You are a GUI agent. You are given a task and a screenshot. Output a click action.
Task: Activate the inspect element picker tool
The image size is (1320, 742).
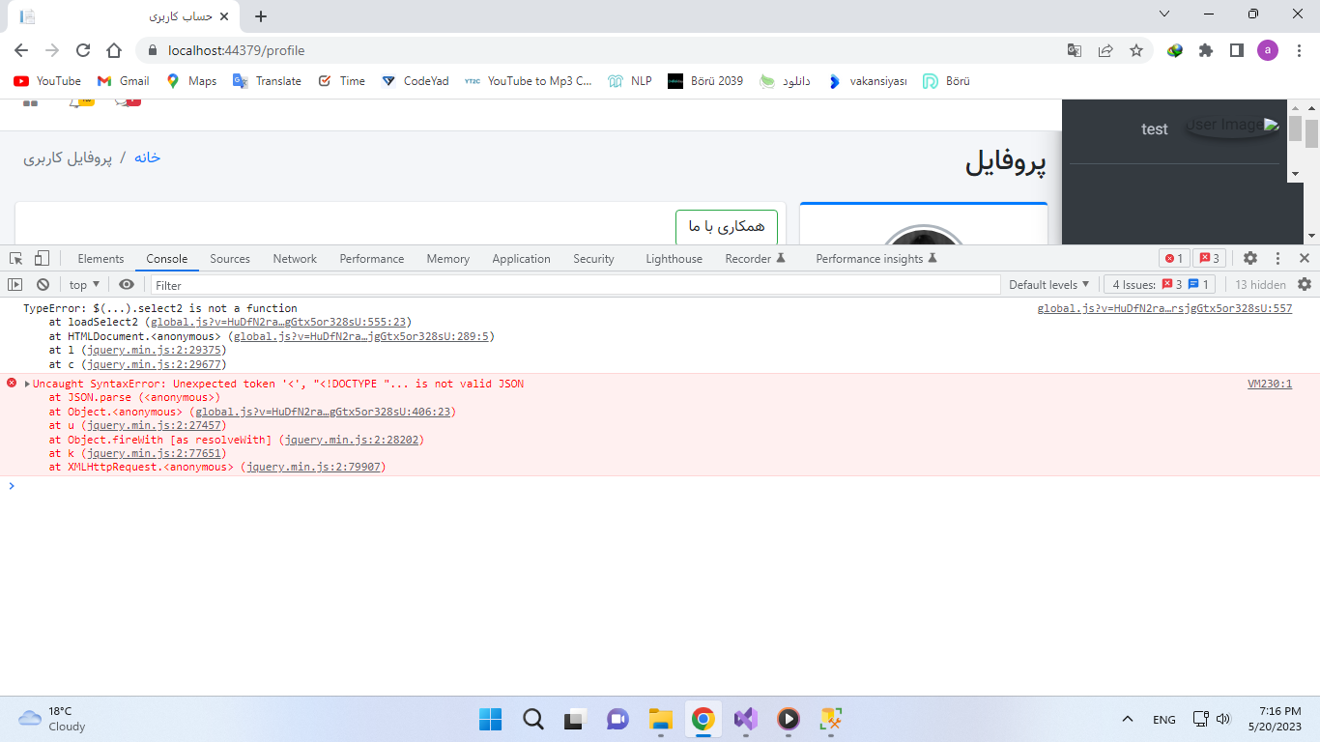coord(16,258)
